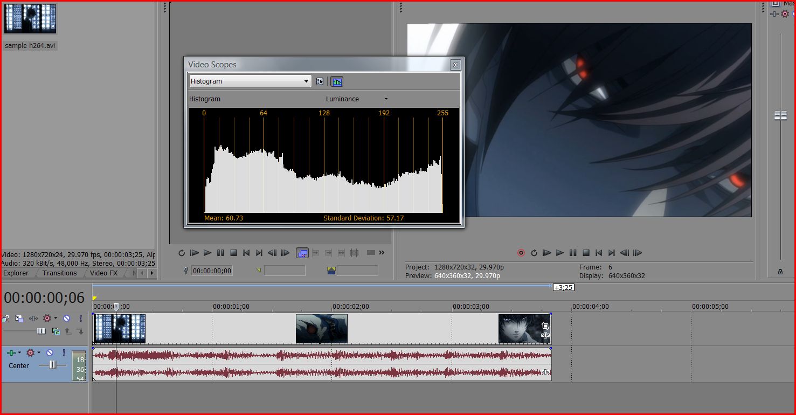Viewport: 796px width, 415px height.
Task: Open the audio track FX dropdown arrow
Action: tap(20, 352)
